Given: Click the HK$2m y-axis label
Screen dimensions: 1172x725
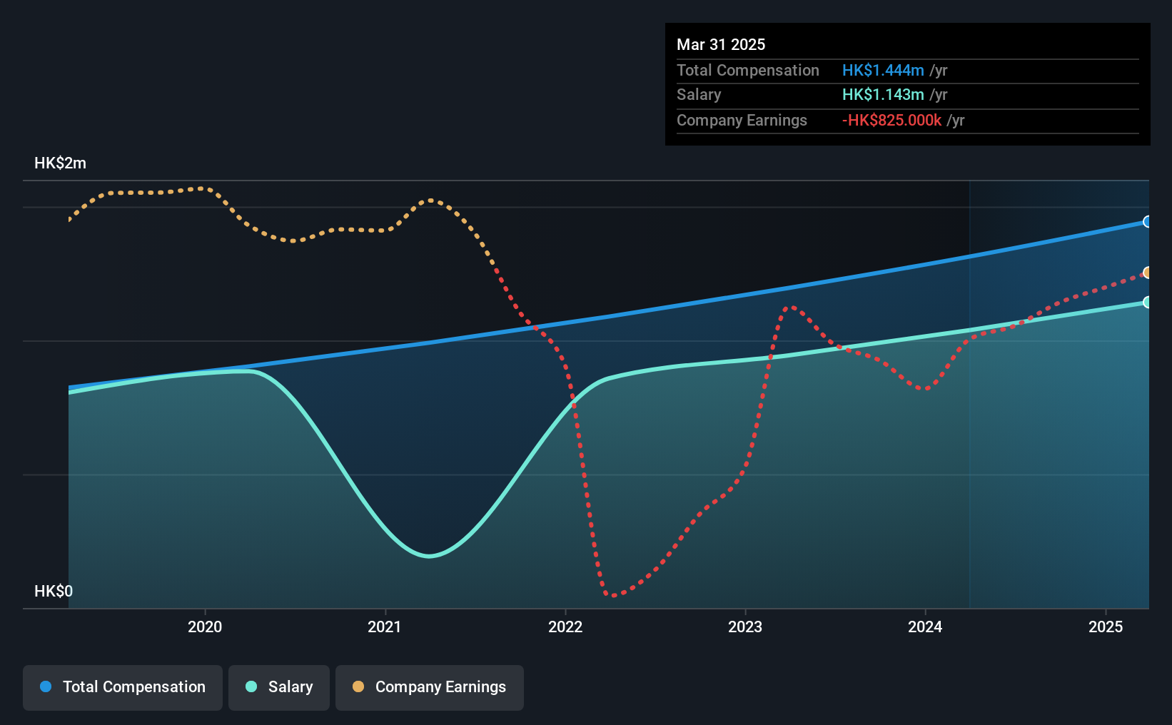Looking at the screenshot, I should pos(61,163).
